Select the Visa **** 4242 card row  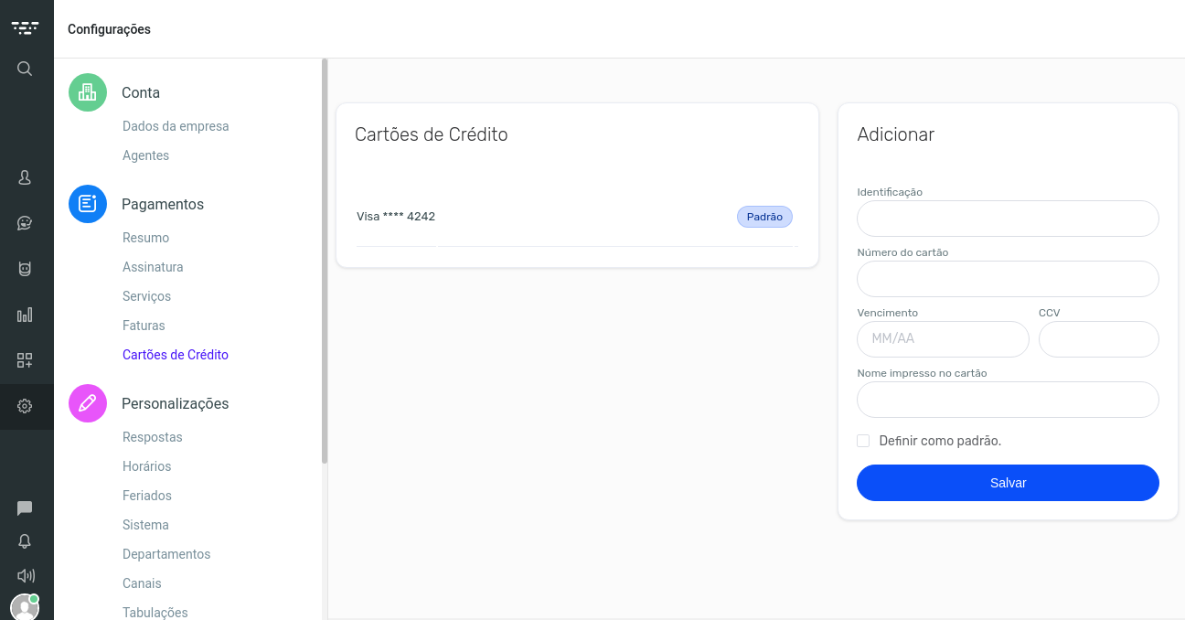click(577, 217)
